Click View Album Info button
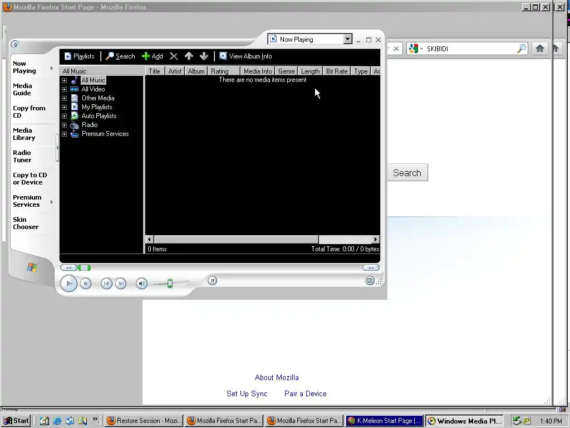This screenshot has width=570, height=428. pyautogui.click(x=245, y=56)
